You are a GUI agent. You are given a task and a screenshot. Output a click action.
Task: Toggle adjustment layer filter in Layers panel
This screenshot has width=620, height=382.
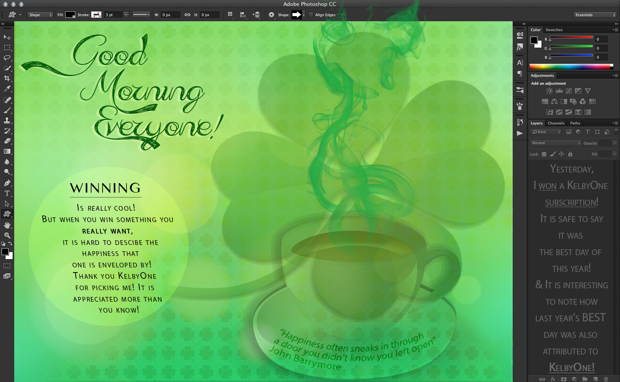(x=578, y=132)
